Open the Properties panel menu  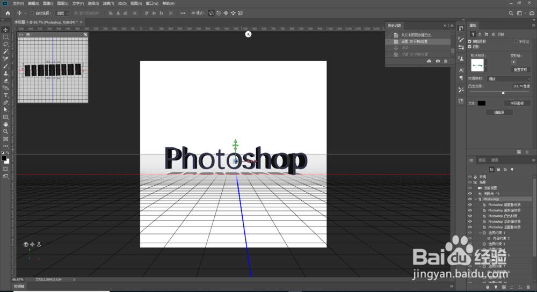(533, 25)
